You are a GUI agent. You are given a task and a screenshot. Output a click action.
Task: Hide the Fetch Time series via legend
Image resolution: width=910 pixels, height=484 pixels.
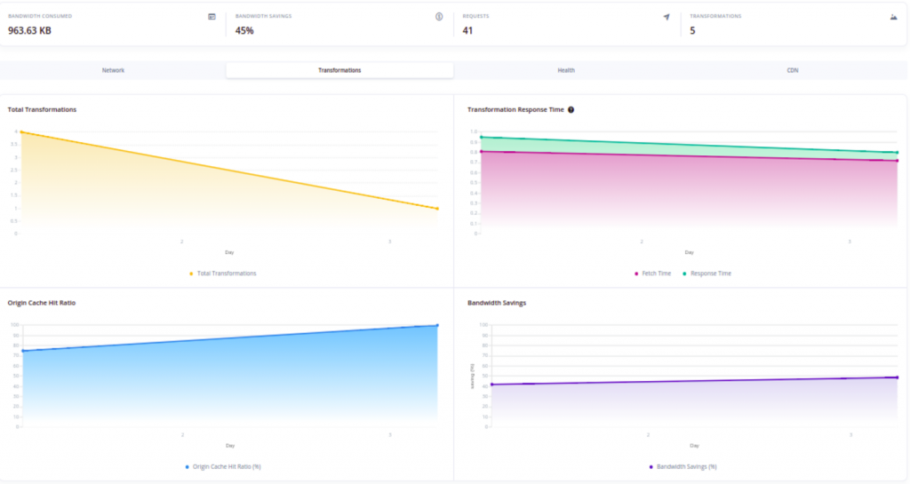652,274
